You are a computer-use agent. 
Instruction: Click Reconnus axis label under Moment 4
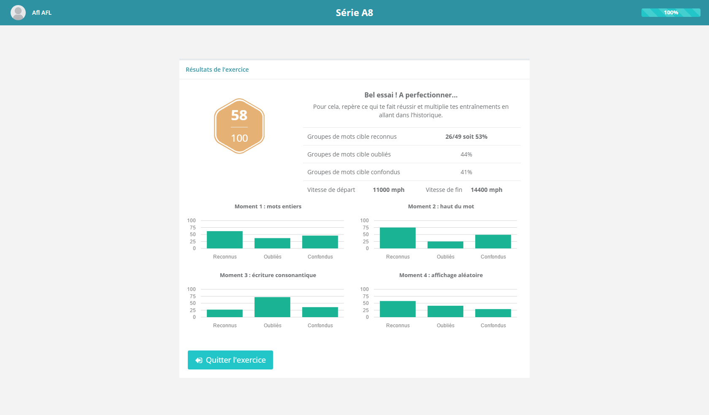click(398, 326)
